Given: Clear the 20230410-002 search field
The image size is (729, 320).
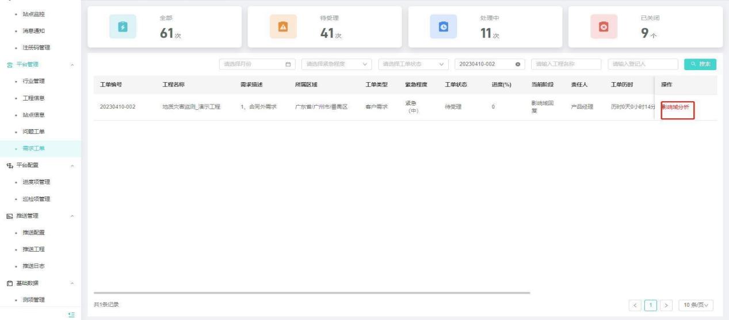Looking at the screenshot, I should pos(517,64).
